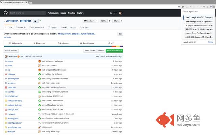216x135 pixels.
Task: Open the plus create-new dropdown
Action: [x=115, y=13]
